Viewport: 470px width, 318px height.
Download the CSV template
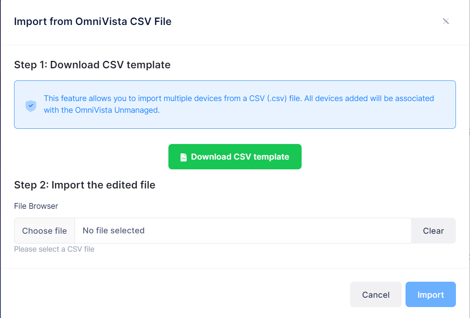click(235, 156)
